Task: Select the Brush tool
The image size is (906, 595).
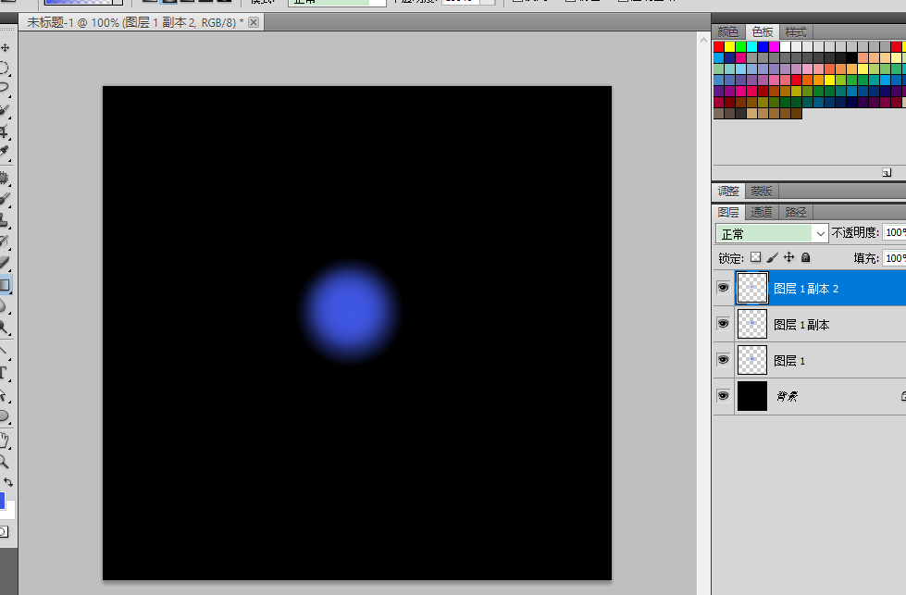Action: (x=5, y=199)
